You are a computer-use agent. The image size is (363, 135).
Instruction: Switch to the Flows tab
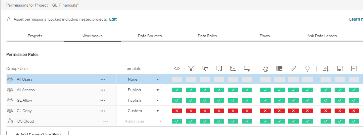tap(264, 36)
